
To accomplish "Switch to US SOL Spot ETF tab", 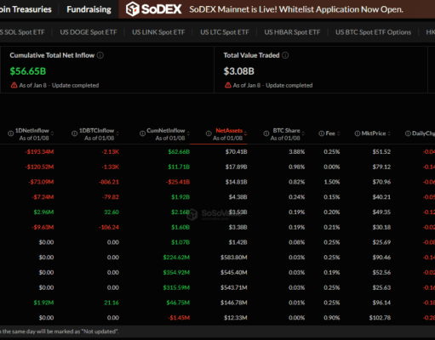I will 22,32.
